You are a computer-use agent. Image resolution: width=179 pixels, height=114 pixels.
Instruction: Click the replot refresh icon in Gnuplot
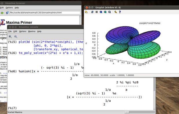click(92, 12)
